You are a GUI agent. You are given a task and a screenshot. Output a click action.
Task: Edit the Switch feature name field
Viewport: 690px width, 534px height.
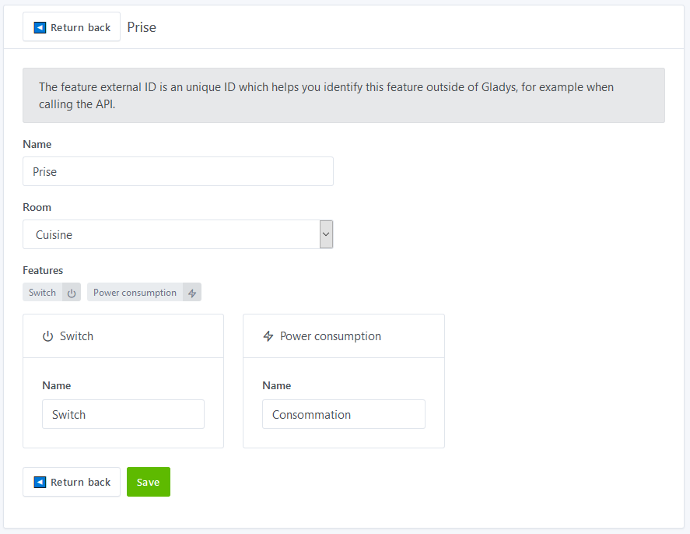(x=123, y=414)
